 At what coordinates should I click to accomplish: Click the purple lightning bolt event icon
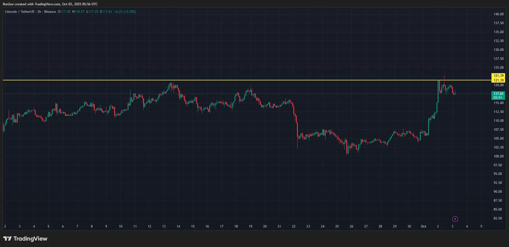tap(455, 219)
